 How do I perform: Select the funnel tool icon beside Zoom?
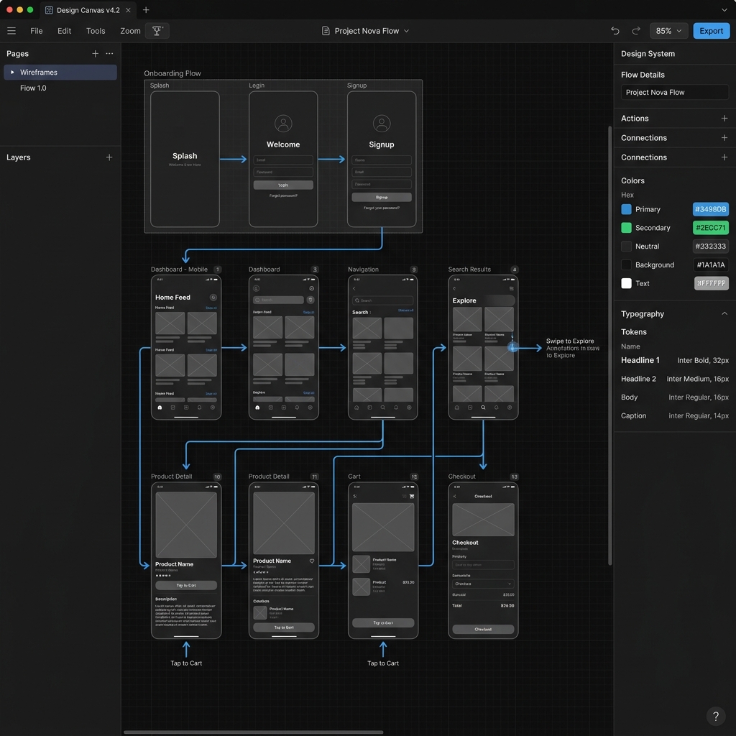[157, 30]
